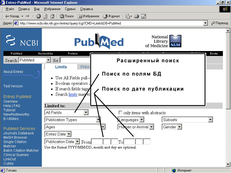Expand the Publication Date dropdown

77,142
